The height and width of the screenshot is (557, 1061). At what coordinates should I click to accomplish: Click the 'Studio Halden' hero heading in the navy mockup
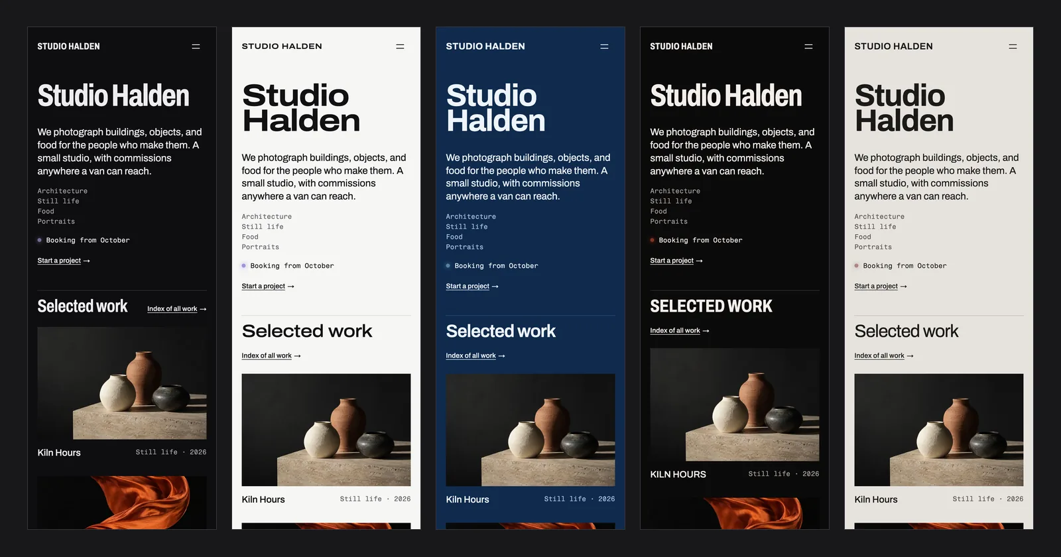496,108
